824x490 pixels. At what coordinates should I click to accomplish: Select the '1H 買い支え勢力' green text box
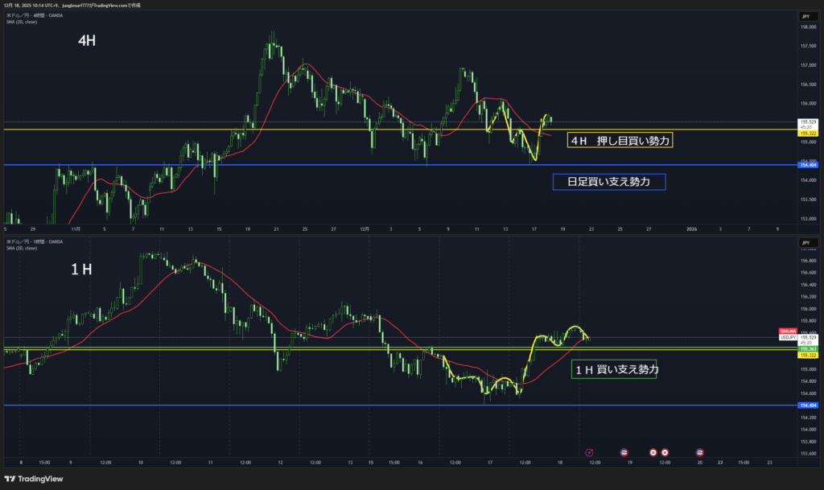click(613, 370)
